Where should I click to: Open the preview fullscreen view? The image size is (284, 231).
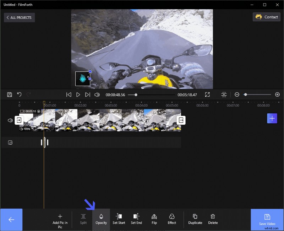pos(207,94)
